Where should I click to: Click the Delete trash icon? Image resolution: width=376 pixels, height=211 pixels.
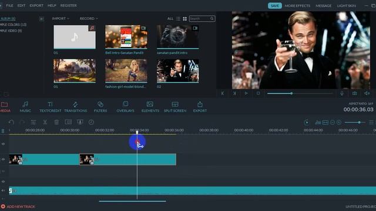point(56,122)
